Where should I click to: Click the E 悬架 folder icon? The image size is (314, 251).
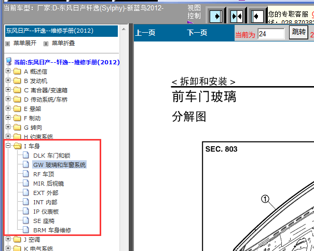tap(17, 109)
